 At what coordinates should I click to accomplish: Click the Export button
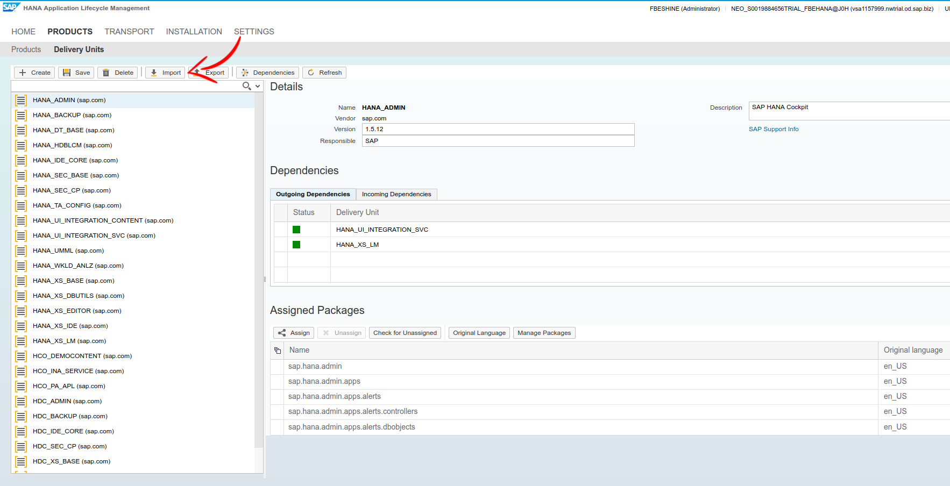pyautogui.click(x=209, y=73)
